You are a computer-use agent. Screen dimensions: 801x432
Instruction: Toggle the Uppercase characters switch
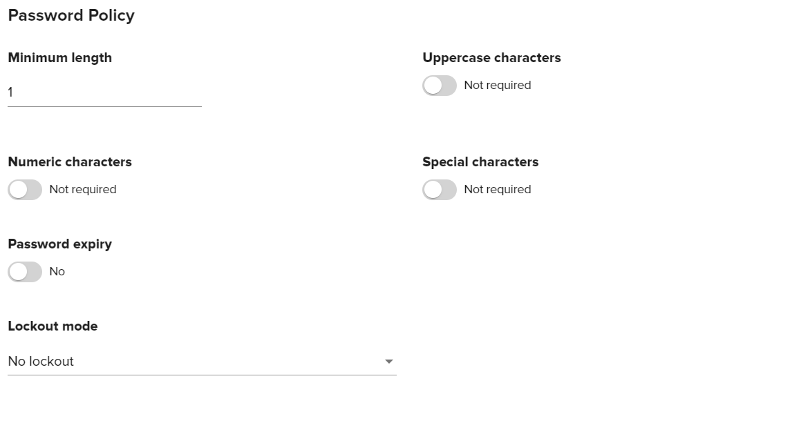[x=440, y=86]
